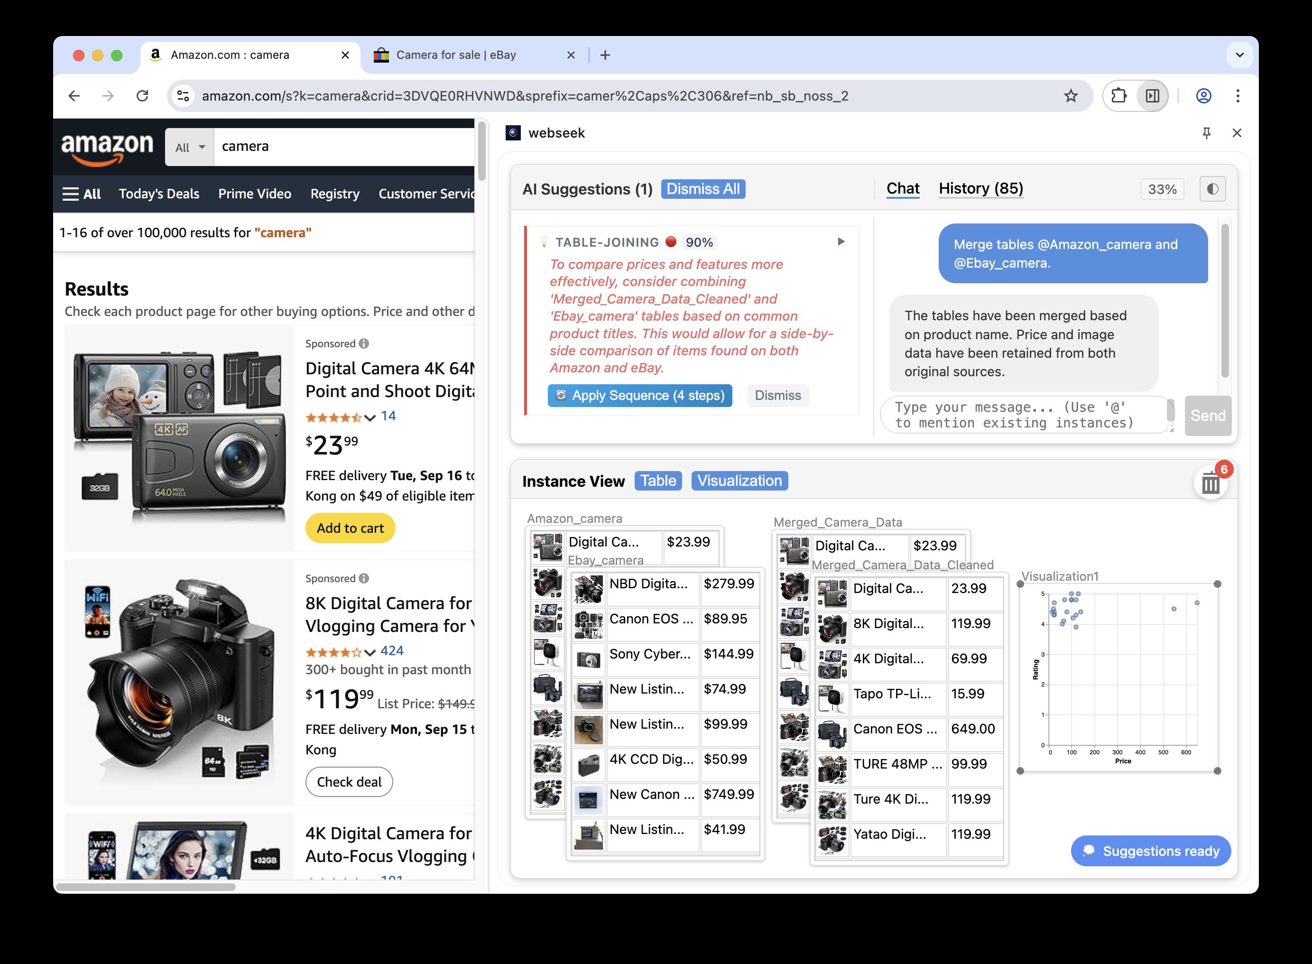This screenshot has height=964, width=1312.
Task: Click Check deal on the 8K camera
Action: (349, 782)
